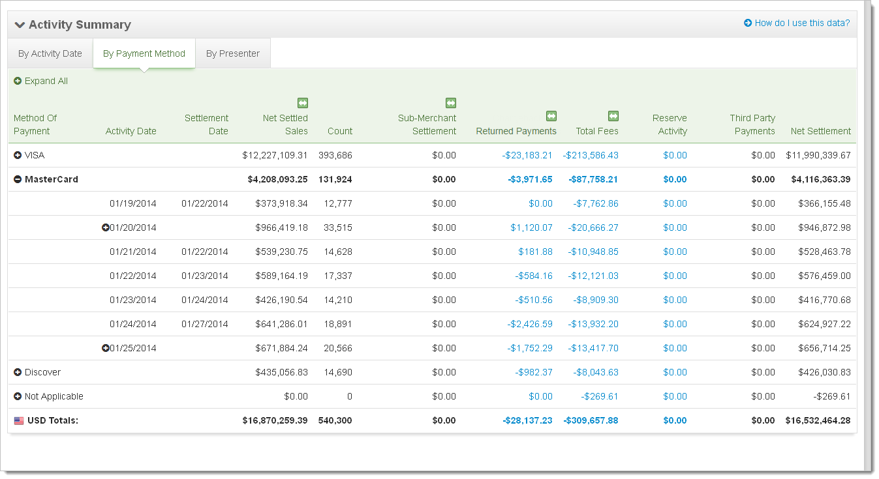Click the Settlement Date column header
The image size is (879, 479).
point(206,124)
